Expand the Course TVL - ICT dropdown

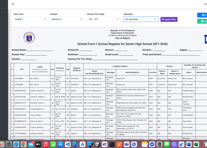point(104,19)
